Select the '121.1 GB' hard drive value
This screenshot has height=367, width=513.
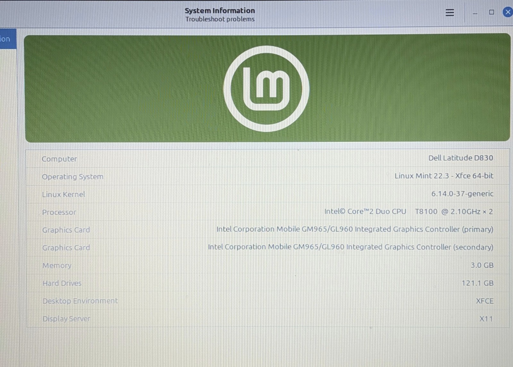(477, 283)
